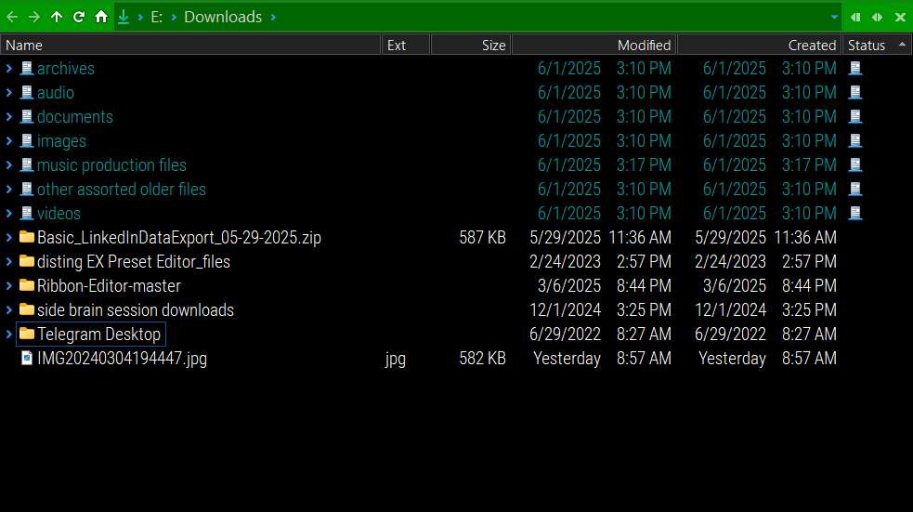The width and height of the screenshot is (913, 512).
Task: Click the Back navigation arrow
Action: [12, 17]
